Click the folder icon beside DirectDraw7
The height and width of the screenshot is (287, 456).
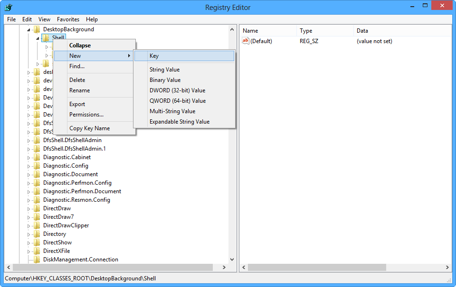(x=37, y=217)
